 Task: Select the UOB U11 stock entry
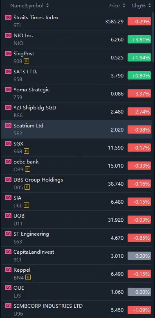pyautogui.click(x=76, y=219)
